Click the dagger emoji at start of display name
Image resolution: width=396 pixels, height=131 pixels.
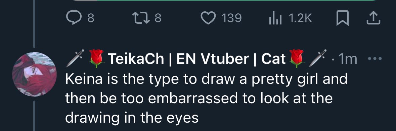tap(75, 58)
